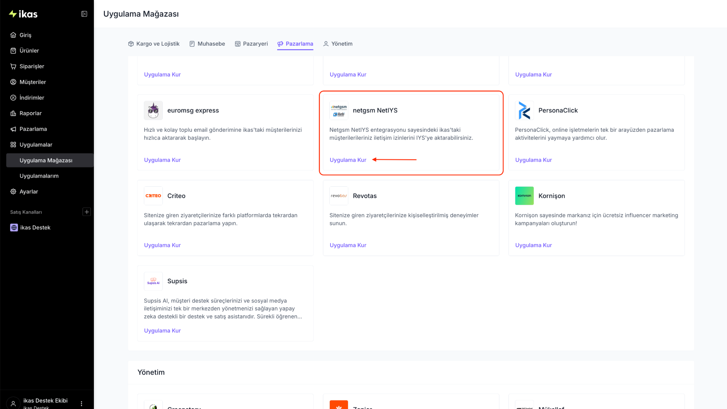This screenshot has width=727, height=409.
Task: Click the Supsis AI app logo
Action: point(153,281)
